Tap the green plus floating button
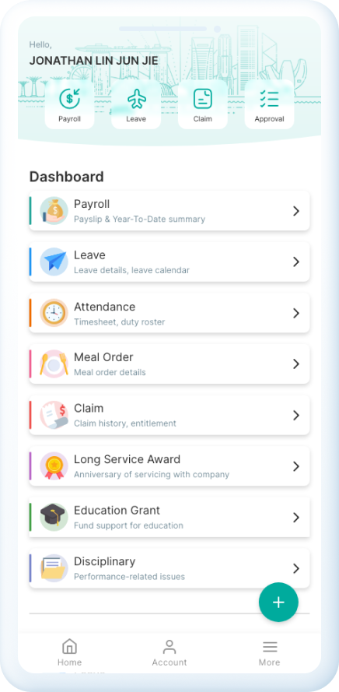Screen dimensions: 339x692 coord(278,602)
